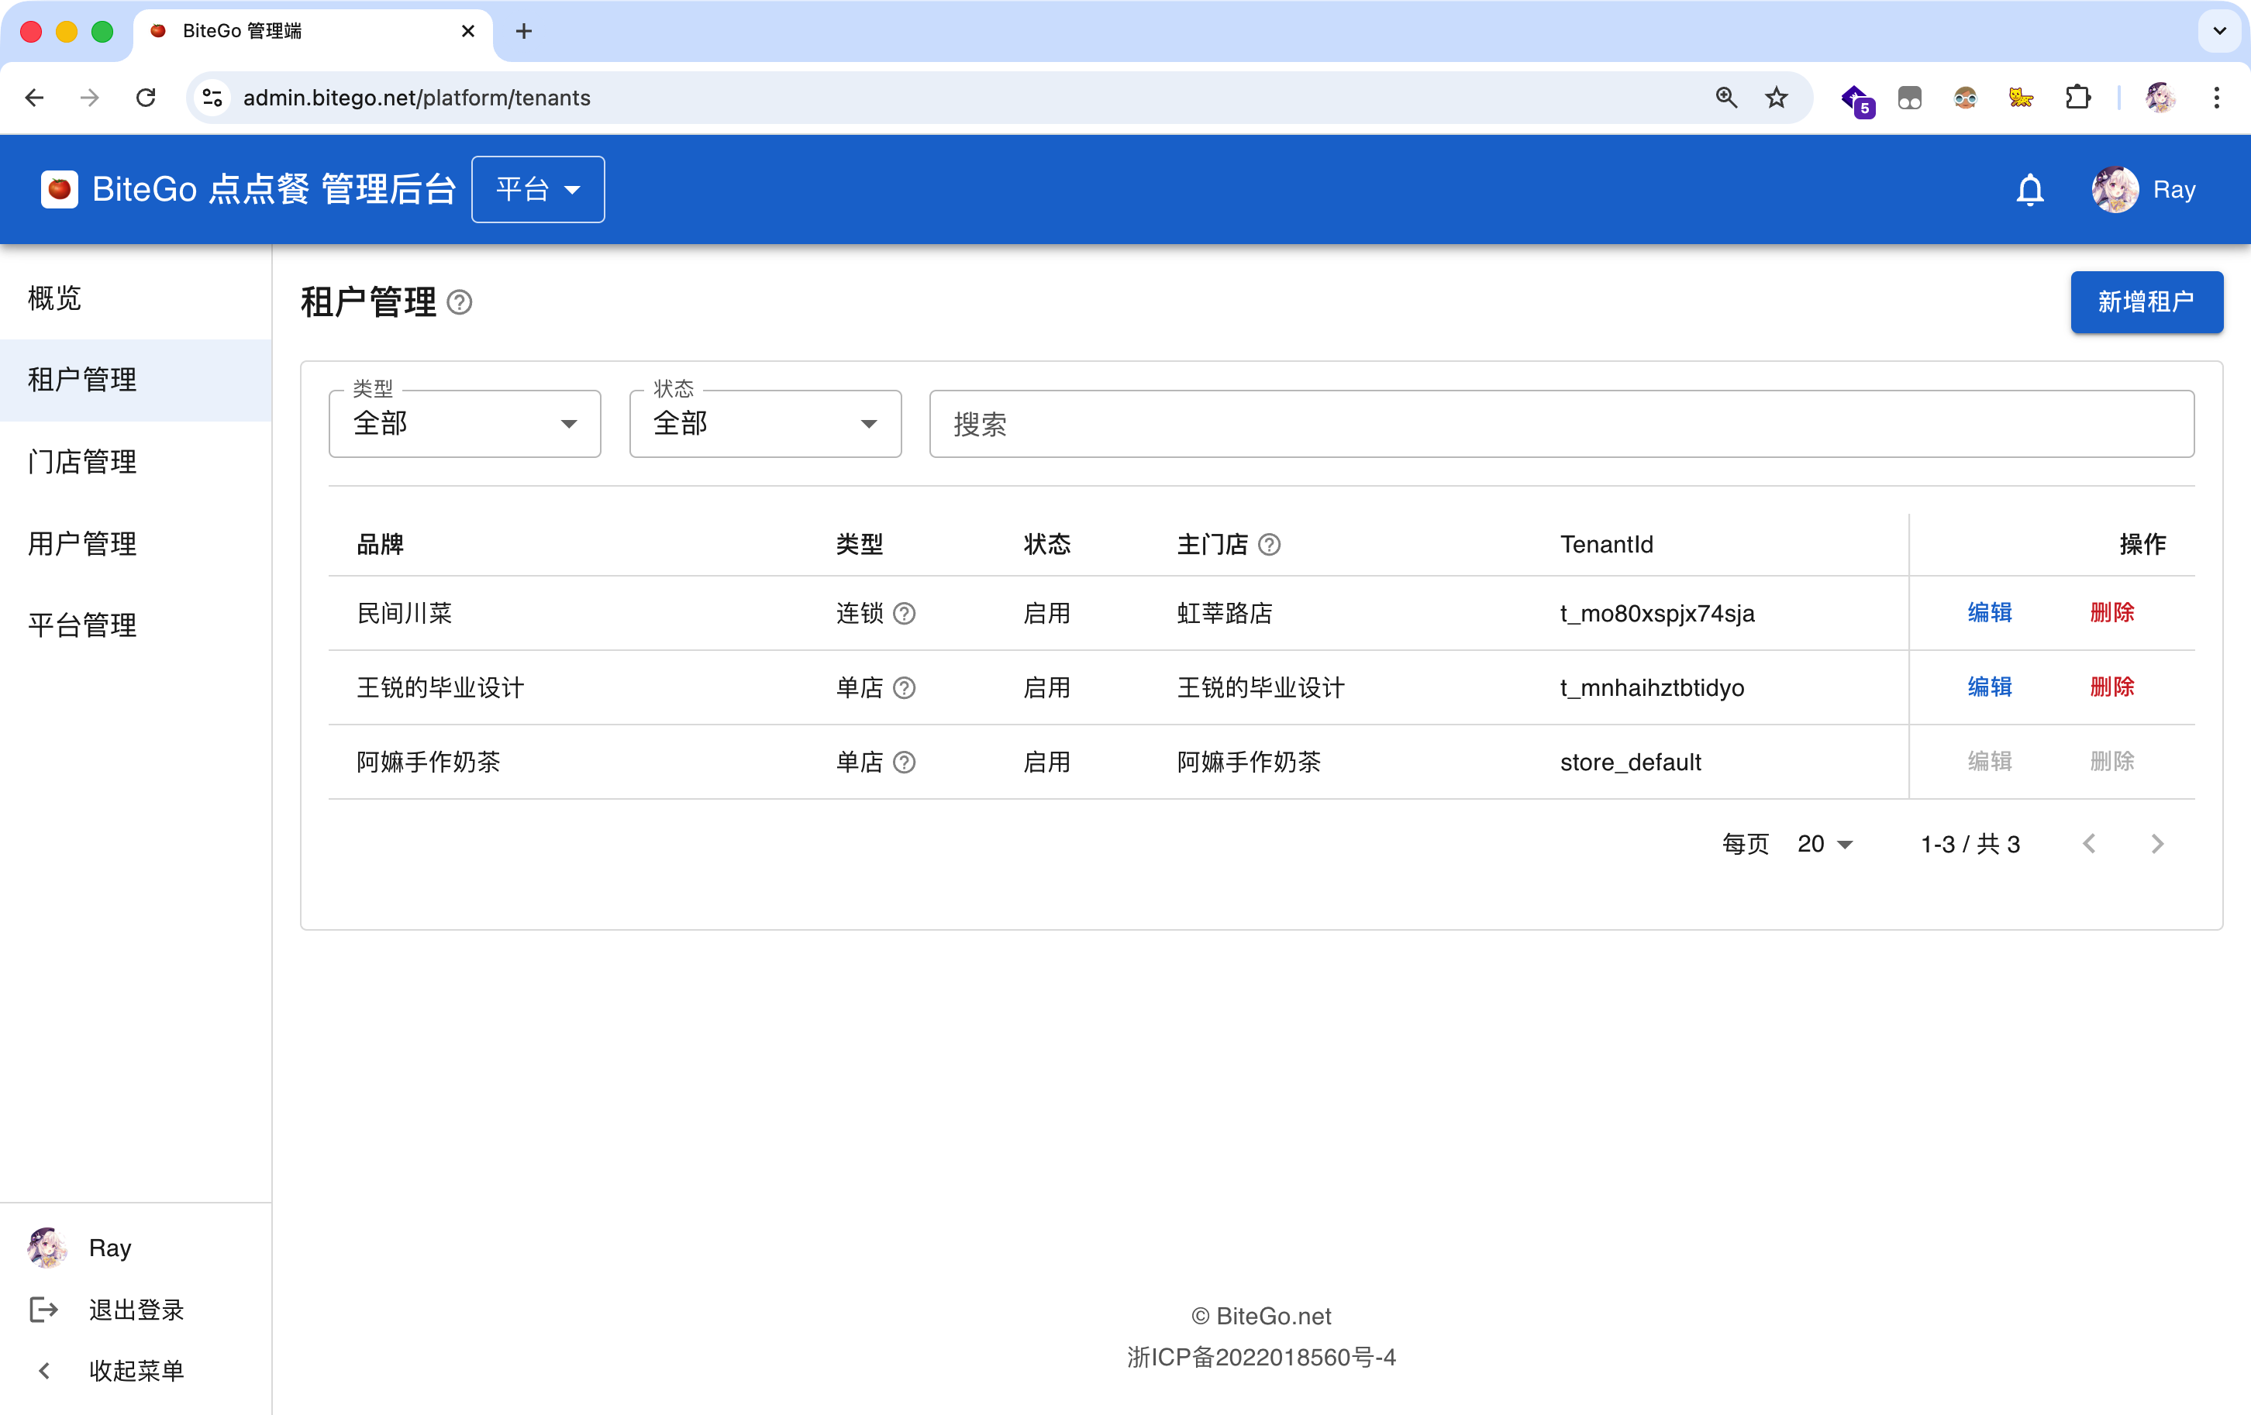Open 门店管理 in the sidebar
Image resolution: width=2251 pixels, height=1415 pixels.
136,462
